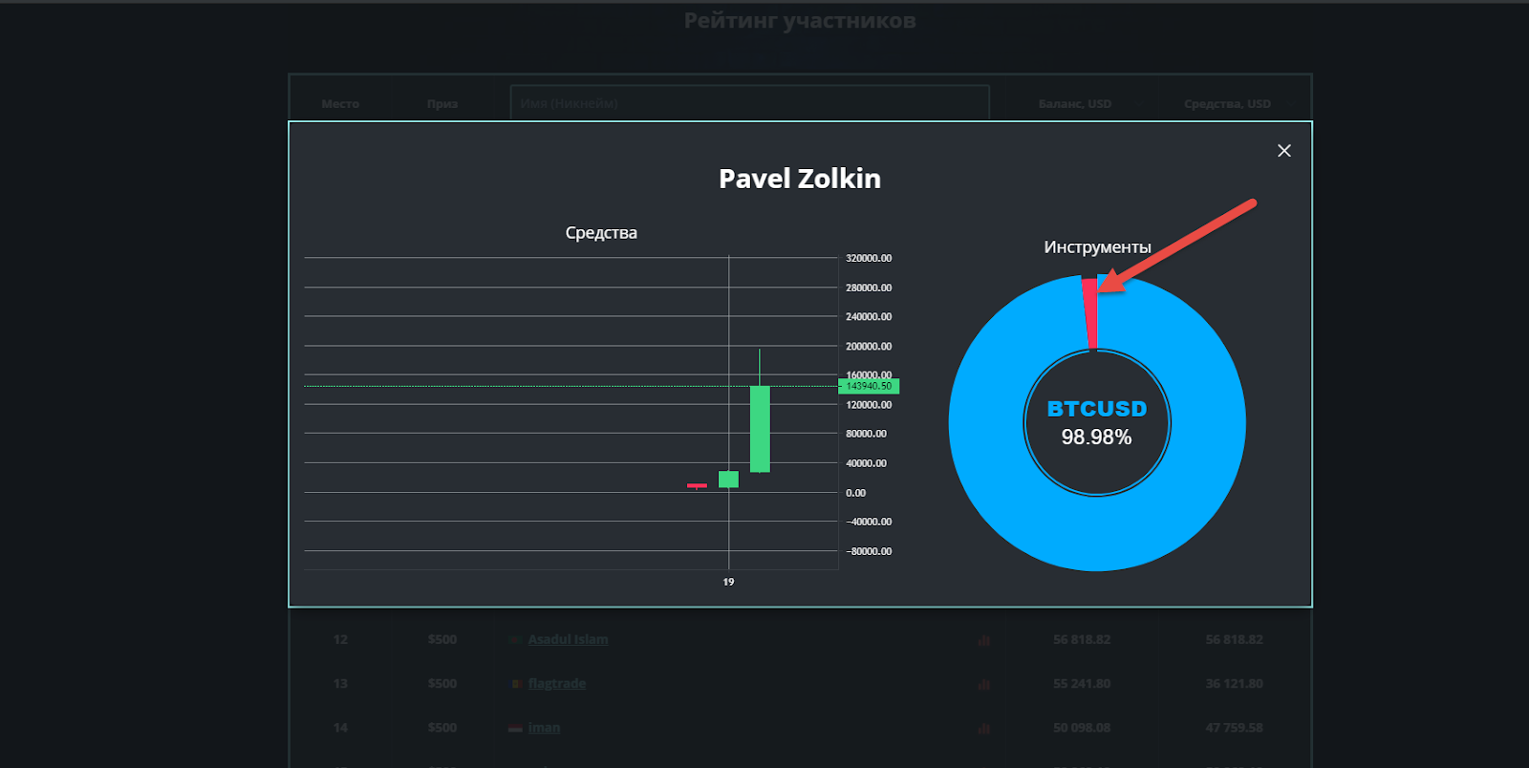
Task: Click the Средства chart heading
Action: coord(601,233)
